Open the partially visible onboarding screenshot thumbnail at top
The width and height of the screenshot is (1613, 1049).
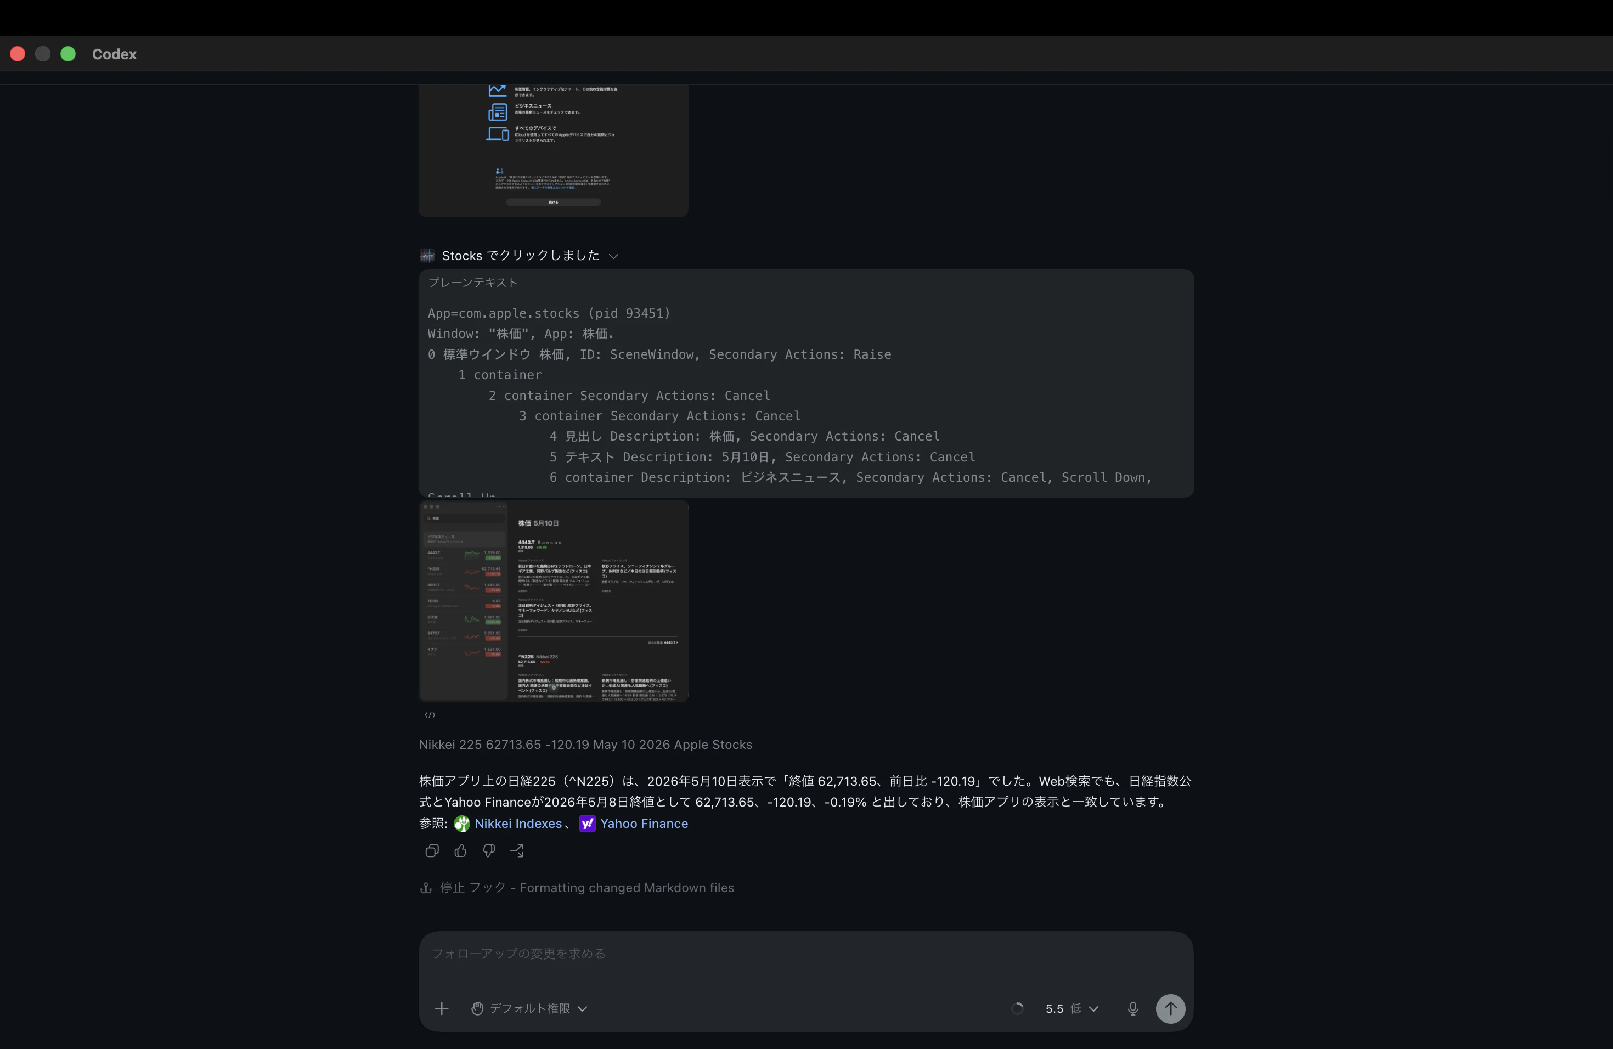click(553, 150)
